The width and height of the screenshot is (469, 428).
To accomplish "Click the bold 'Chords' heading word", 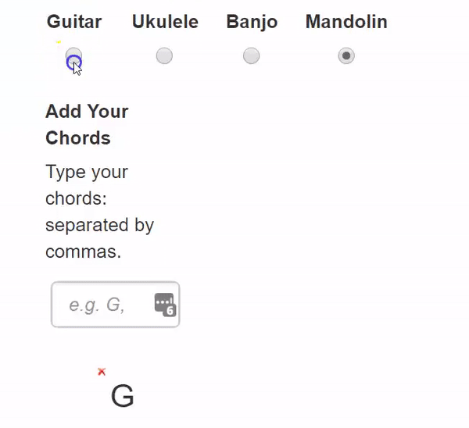I will (x=78, y=138).
